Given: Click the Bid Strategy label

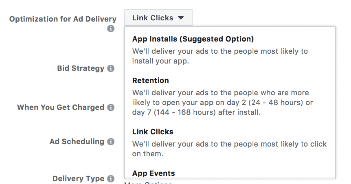Looking at the screenshot, I should [81, 68].
